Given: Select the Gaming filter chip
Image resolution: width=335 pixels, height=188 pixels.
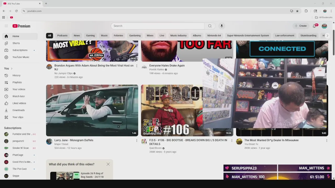Looking at the screenshot, I should 90,36.
